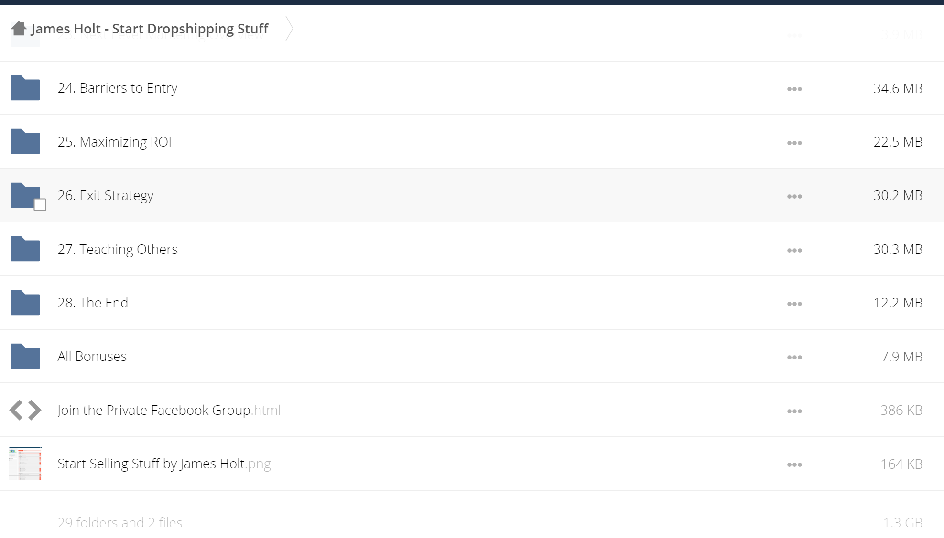
Task: Select James Holt - Start Dropshipping Stuff breadcrumb
Action: pyautogui.click(x=150, y=29)
